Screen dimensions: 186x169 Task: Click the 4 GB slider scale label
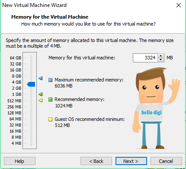16,82
